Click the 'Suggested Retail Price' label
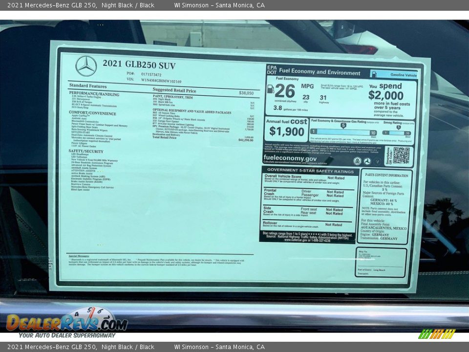The height and width of the screenshot is (352, 469). point(174,90)
